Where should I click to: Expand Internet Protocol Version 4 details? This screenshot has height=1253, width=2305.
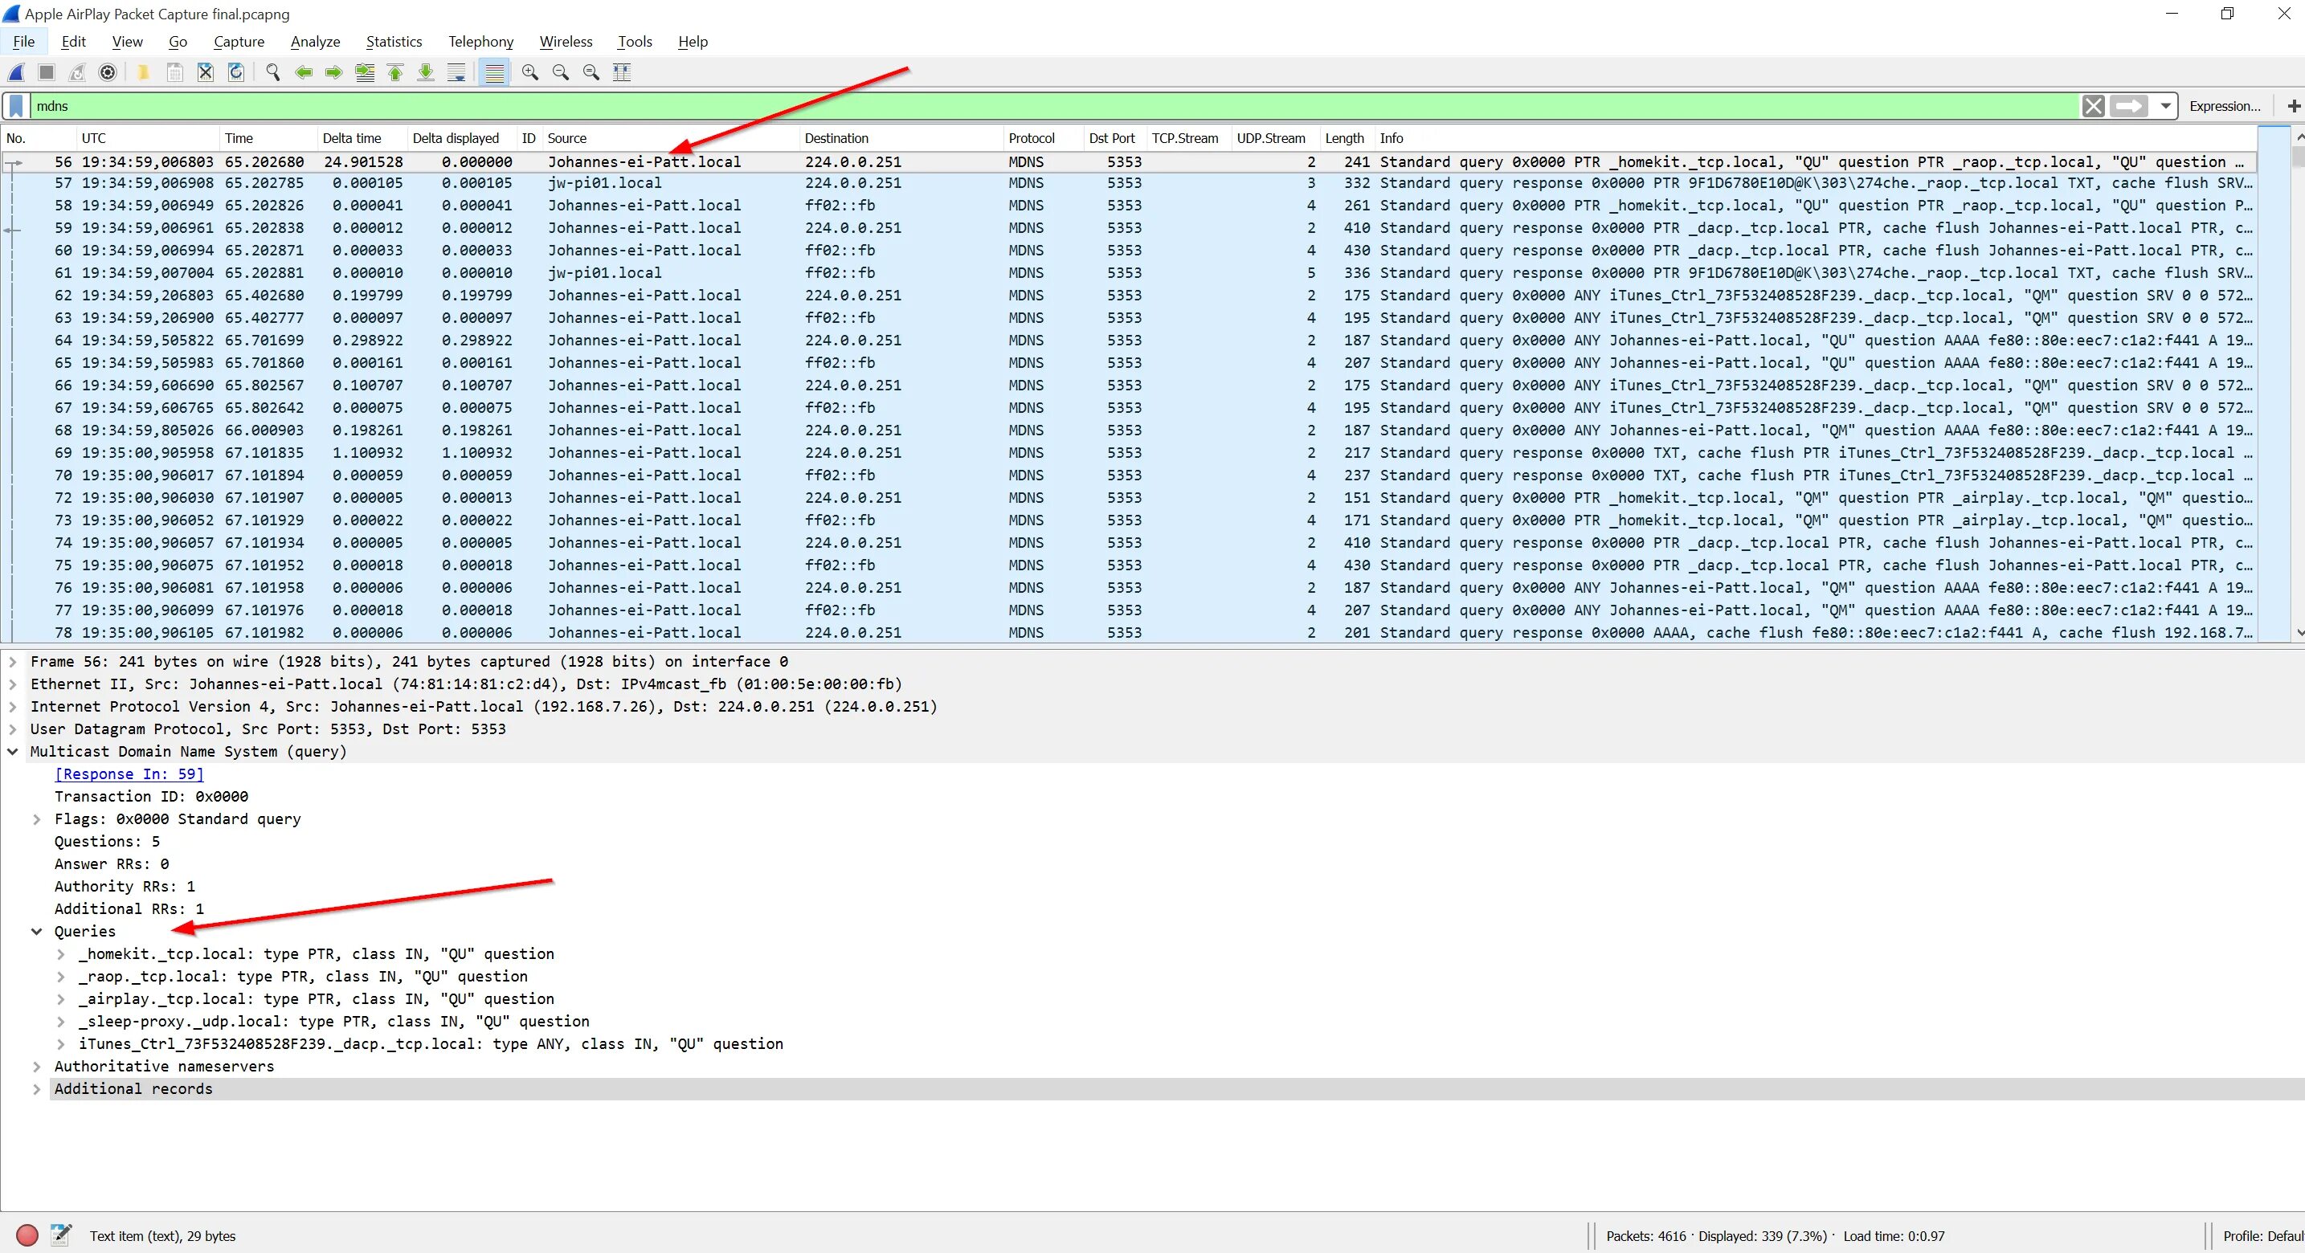(x=13, y=707)
